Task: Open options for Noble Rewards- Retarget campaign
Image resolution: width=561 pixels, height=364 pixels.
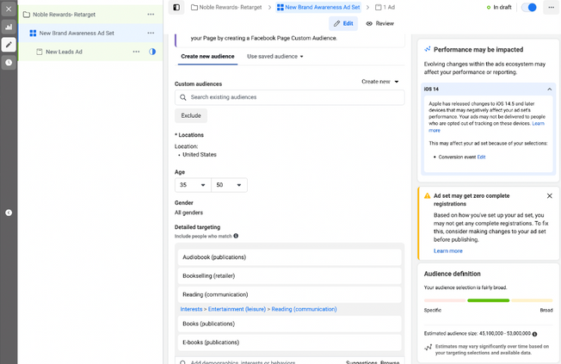Action: (151, 15)
